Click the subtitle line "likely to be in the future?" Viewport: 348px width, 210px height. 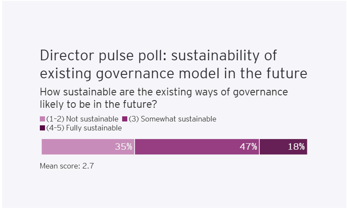pos(103,104)
